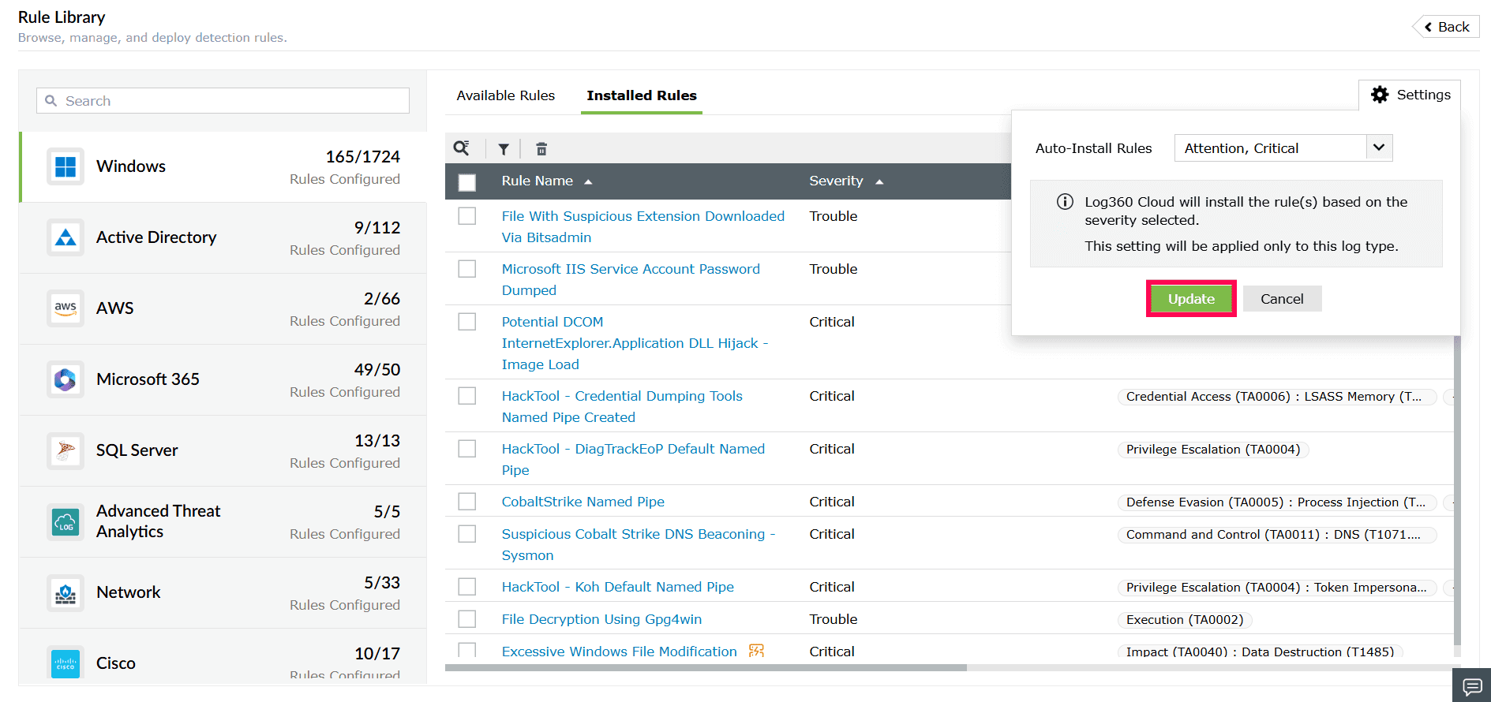Click the horizontal scrollbar under rules table

(706, 667)
